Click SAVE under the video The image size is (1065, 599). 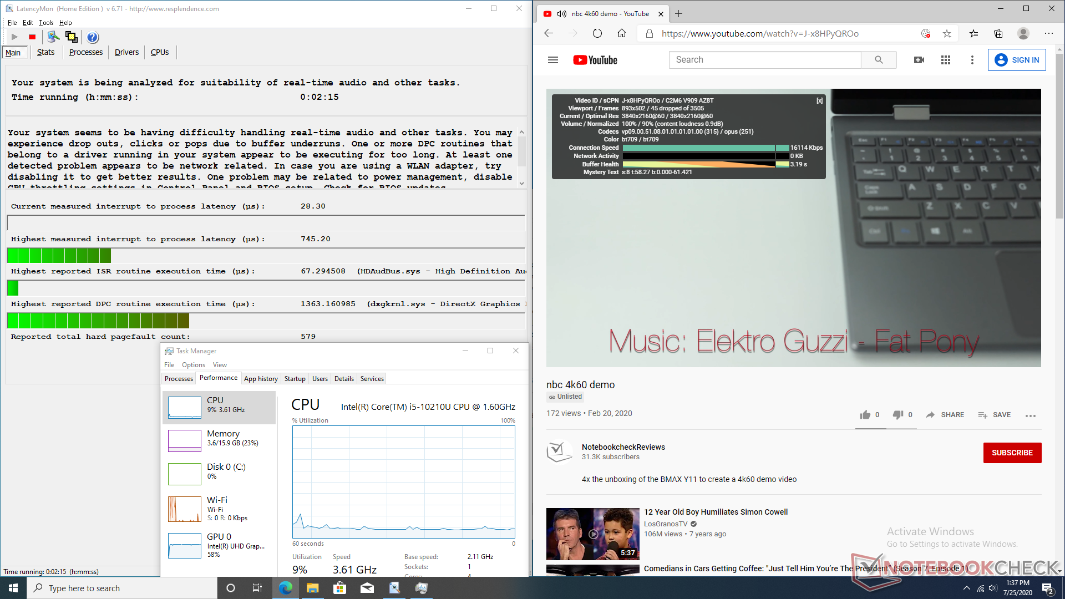(994, 415)
